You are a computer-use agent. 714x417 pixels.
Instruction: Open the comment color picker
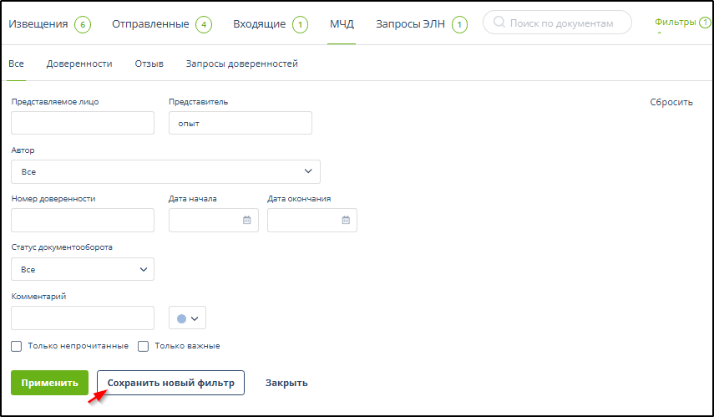coord(187,318)
